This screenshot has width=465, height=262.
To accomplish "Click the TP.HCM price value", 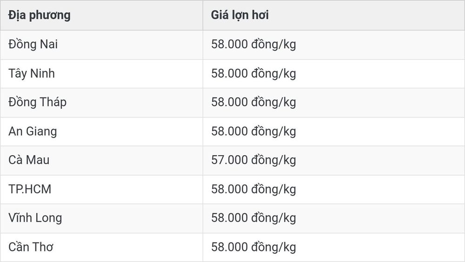I will (x=253, y=190).
